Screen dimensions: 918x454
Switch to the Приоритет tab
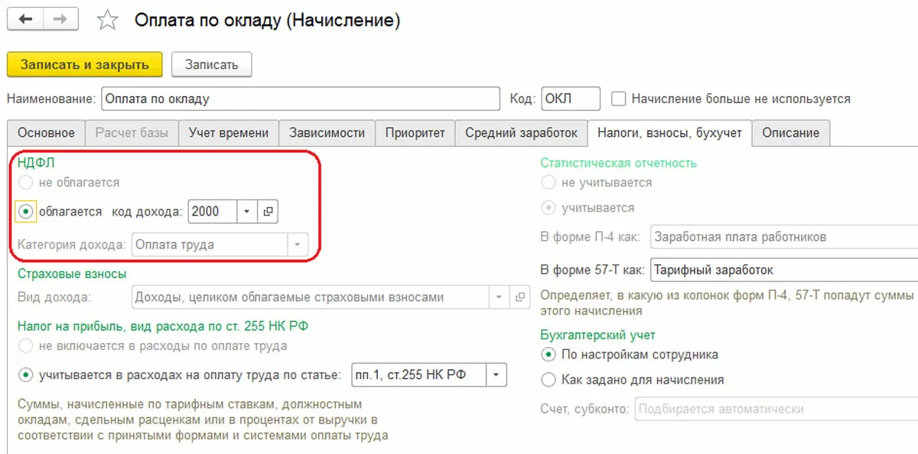click(415, 132)
